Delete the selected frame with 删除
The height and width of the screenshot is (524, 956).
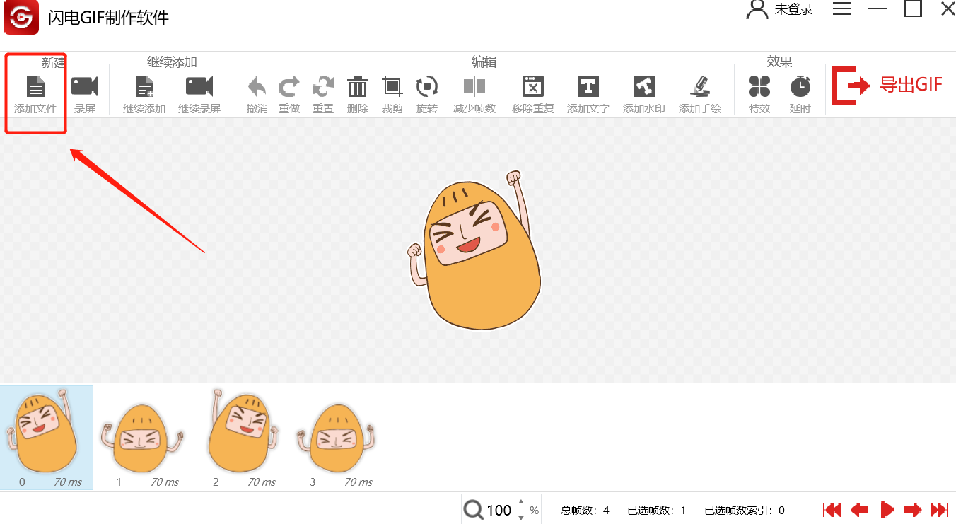pyautogui.click(x=358, y=92)
